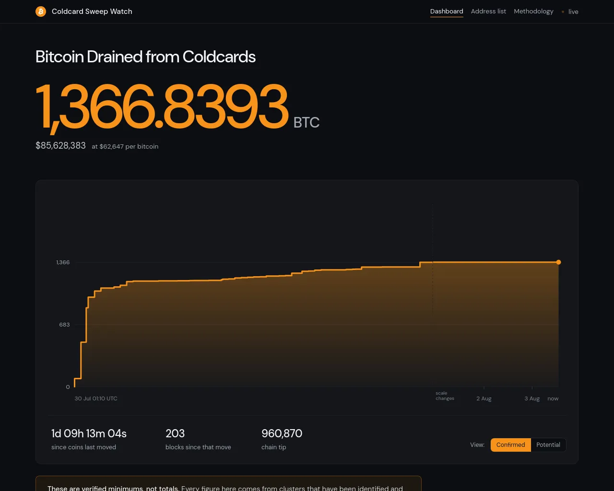Click the '30 Jul 01:10 UTC' axis label
This screenshot has height=491, width=614.
coord(96,398)
